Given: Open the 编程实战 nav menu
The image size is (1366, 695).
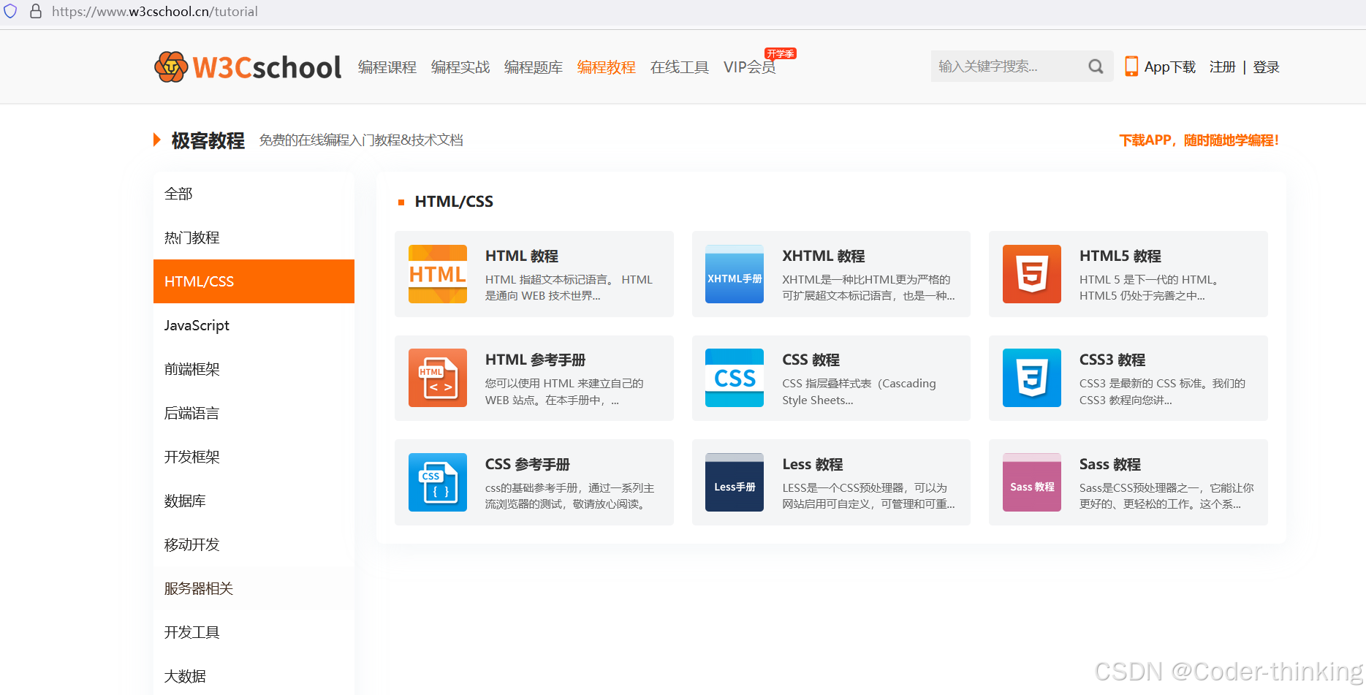Looking at the screenshot, I should [x=460, y=67].
